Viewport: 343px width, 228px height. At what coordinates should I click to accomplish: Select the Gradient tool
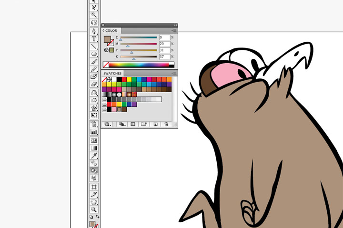click(94, 148)
